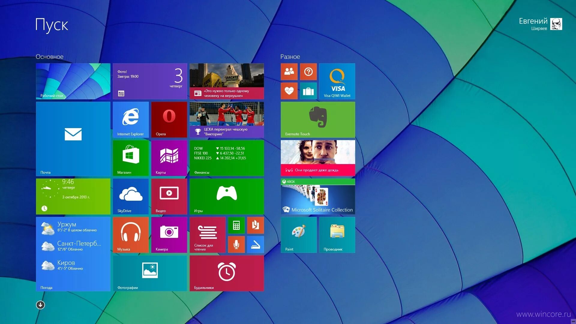Open Paint from its tile
Screen dimensions: 576x324
298,235
